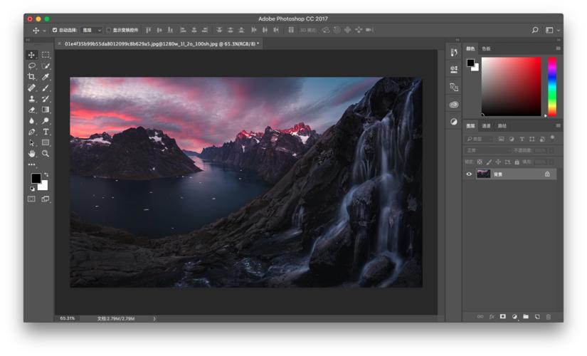This screenshot has height=356, width=587.
Task: Open the Color panel flyout menu
Action: pos(558,48)
